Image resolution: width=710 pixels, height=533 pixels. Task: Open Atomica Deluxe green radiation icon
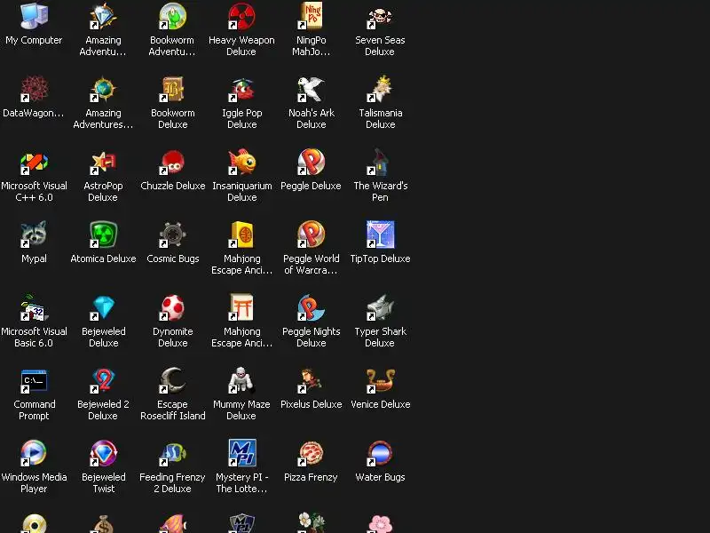click(x=103, y=235)
